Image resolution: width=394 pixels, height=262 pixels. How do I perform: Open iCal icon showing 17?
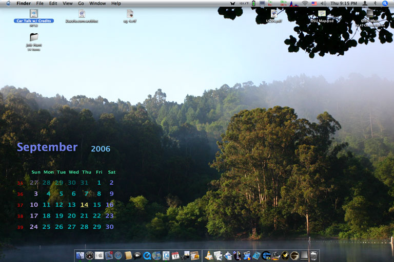coord(175,255)
